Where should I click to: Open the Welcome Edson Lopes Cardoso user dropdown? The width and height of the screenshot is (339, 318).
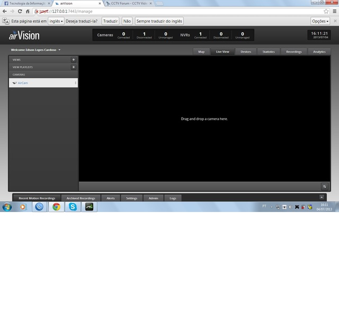pyautogui.click(x=35, y=50)
